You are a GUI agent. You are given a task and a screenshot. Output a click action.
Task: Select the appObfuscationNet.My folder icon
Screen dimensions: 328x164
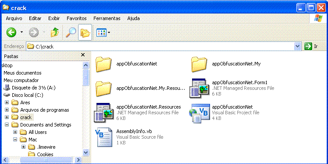tap(199, 64)
